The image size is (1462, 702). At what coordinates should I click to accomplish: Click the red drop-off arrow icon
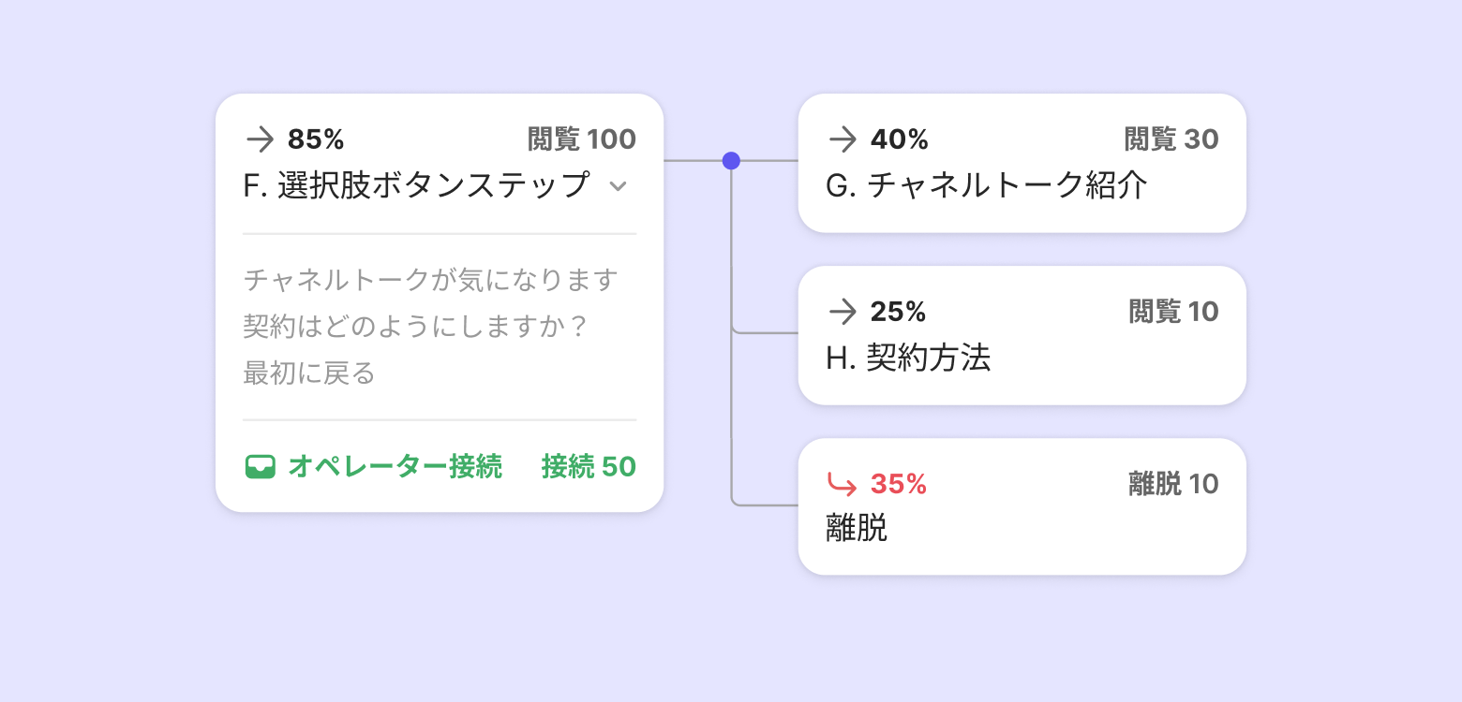(x=843, y=484)
